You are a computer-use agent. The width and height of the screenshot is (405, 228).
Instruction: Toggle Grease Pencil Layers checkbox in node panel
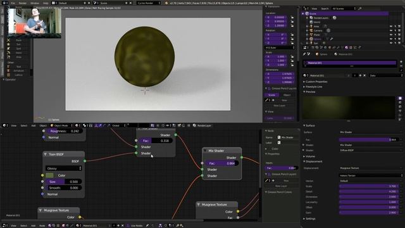(269, 174)
